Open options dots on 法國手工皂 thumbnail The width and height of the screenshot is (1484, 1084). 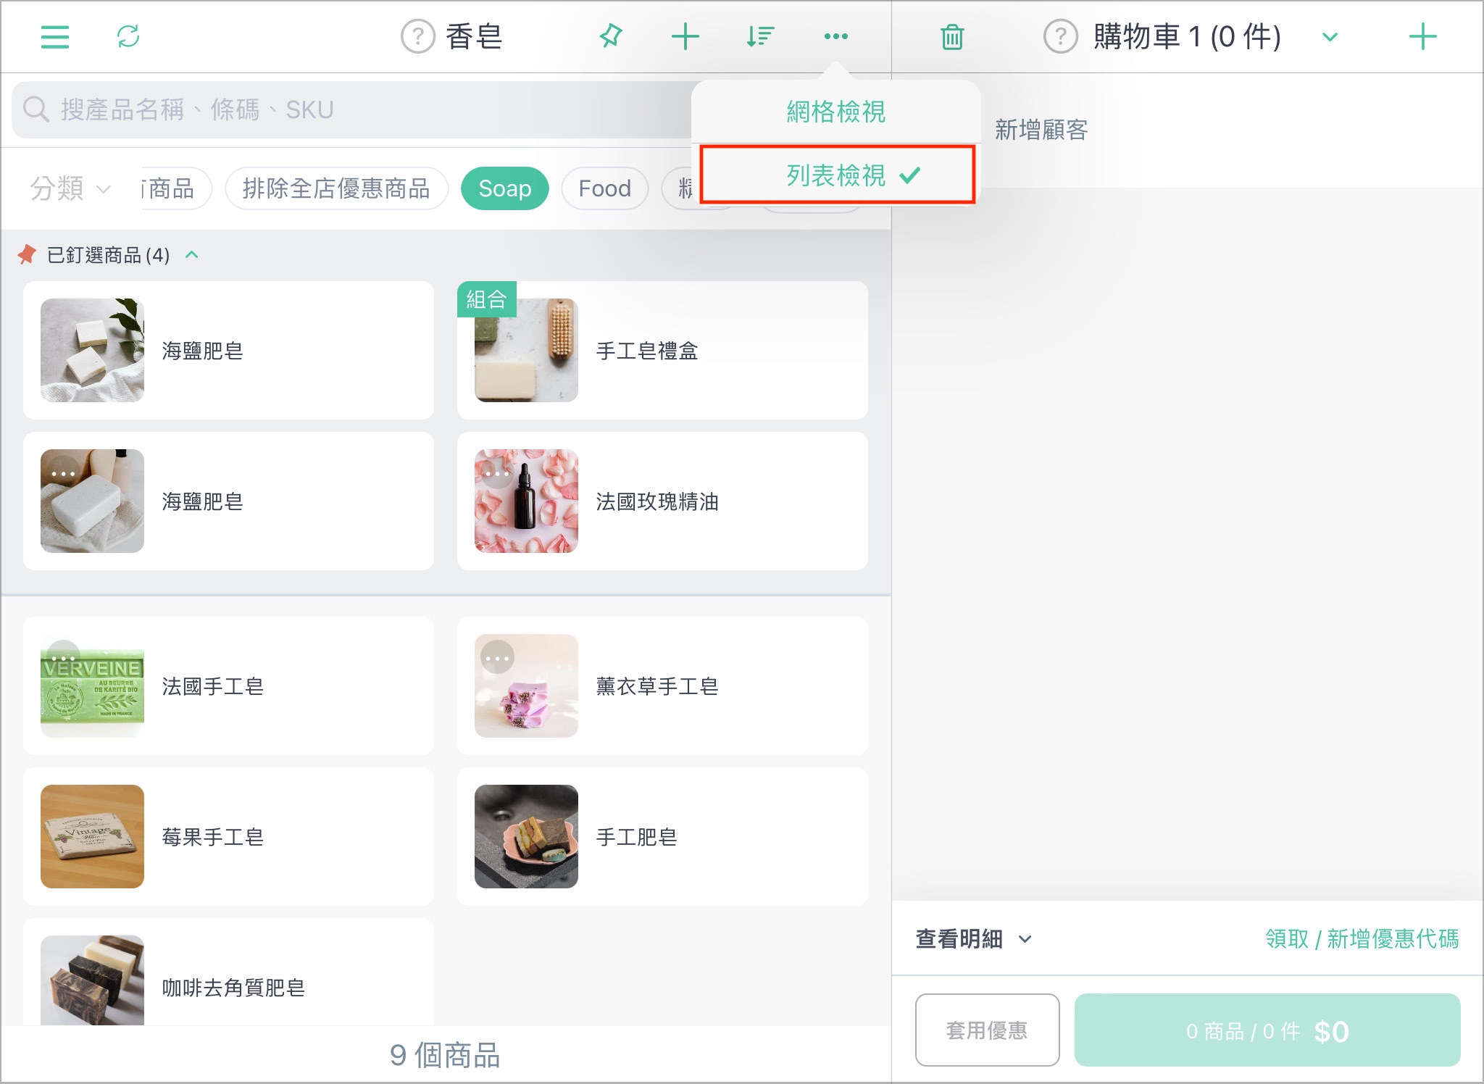(63, 656)
